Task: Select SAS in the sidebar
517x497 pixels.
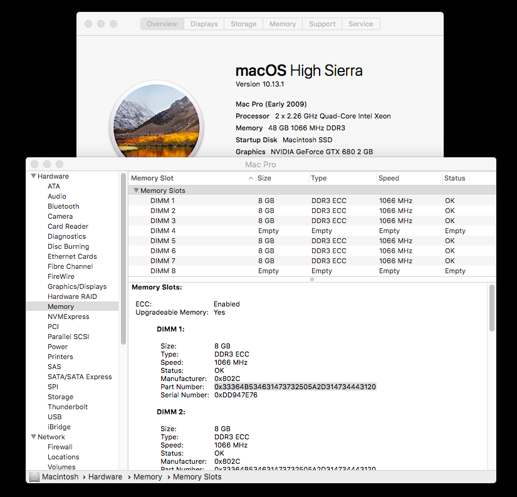Action: tap(54, 367)
